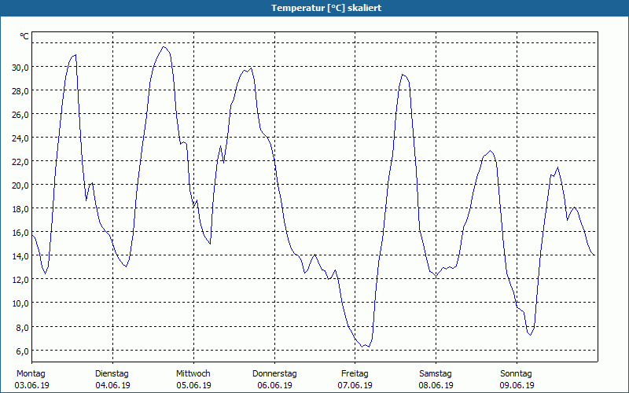
Task: Click the 14,0 y-axis label
Action: 20,256
